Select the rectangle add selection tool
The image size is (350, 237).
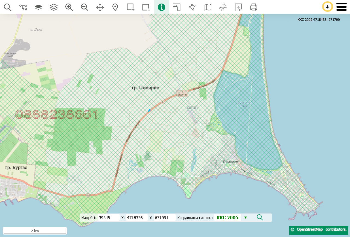130,7
